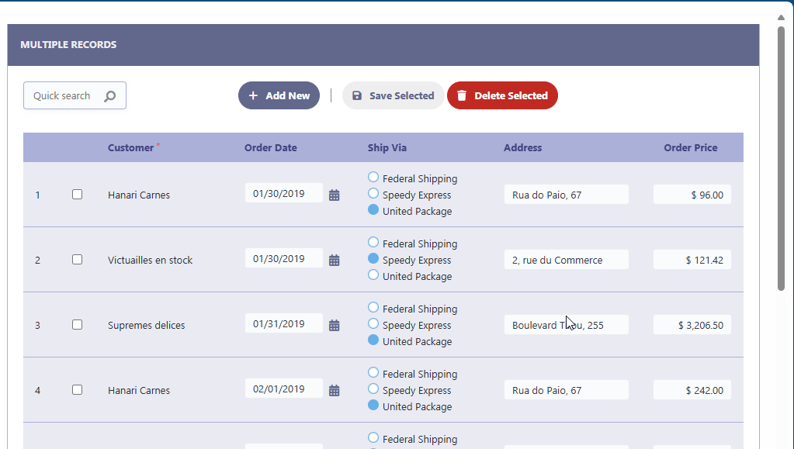794x449 pixels.
Task: Click the Add New button
Action: [279, 95]
